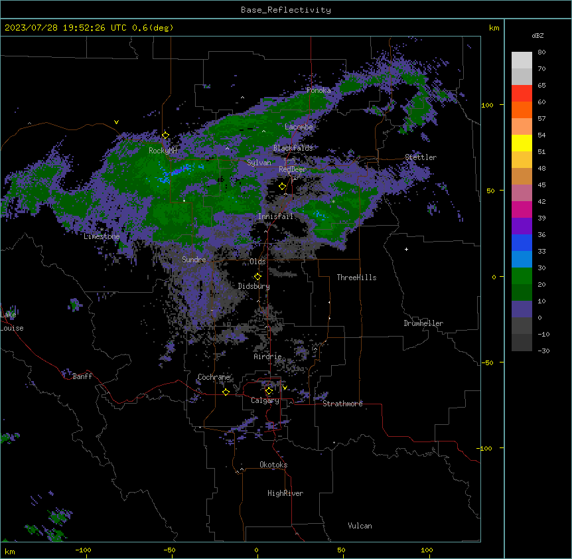This screenshot has width=572, height=559.
Task: Click the yellow diamond marker above Calgary label
Action: click(x=269, y=391)
